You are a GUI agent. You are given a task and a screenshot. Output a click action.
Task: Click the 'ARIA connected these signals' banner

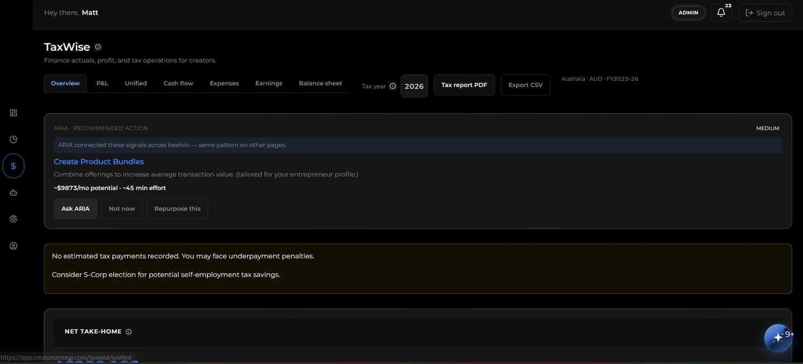point(418,145)
